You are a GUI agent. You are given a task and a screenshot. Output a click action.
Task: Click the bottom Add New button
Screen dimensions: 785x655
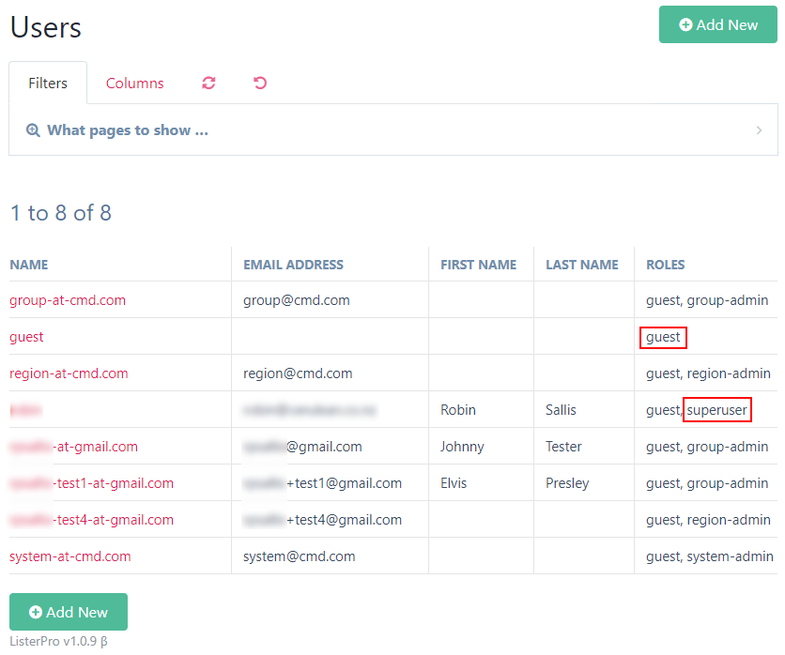[69, 611]
